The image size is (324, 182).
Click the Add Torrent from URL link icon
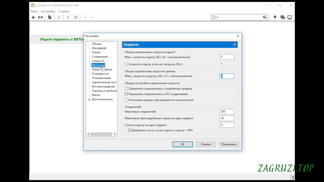tap(40, 17)
